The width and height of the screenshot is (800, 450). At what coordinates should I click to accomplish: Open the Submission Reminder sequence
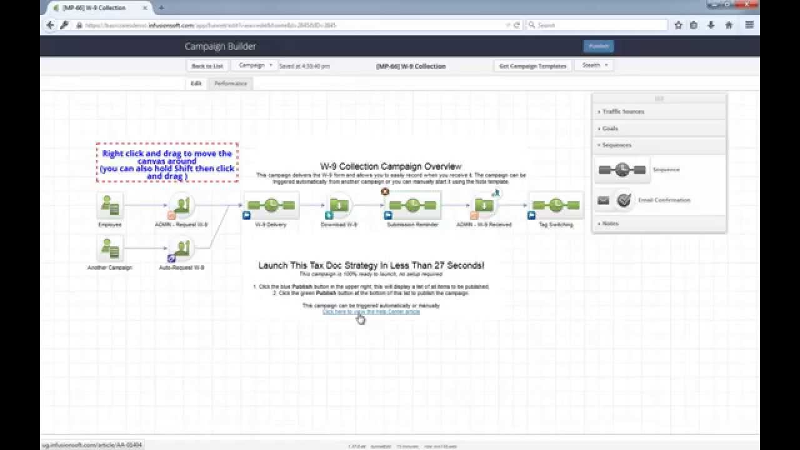pyautogui.click(x=412, y=205)
